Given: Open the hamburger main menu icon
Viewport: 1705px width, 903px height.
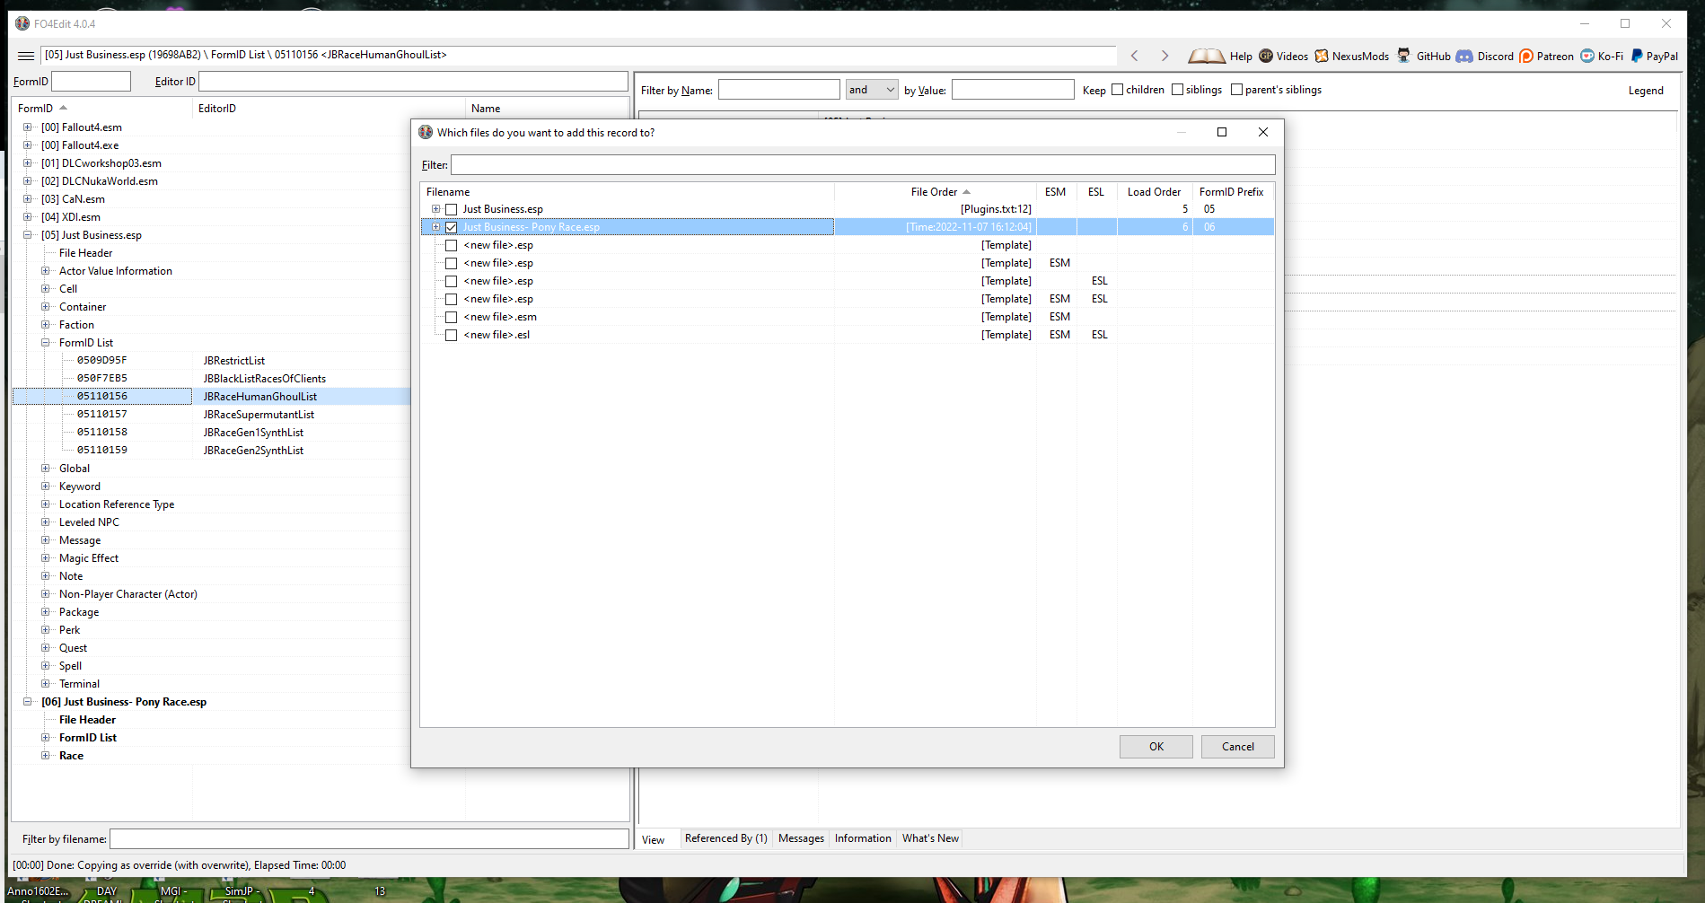Looking at the screenshot, I should point(26,56).
